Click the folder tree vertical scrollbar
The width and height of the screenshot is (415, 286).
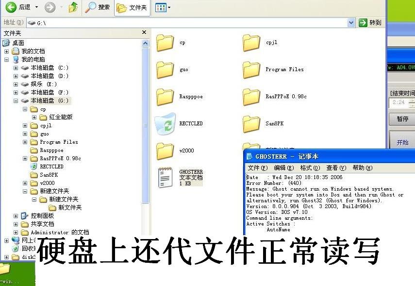(145, 121)
